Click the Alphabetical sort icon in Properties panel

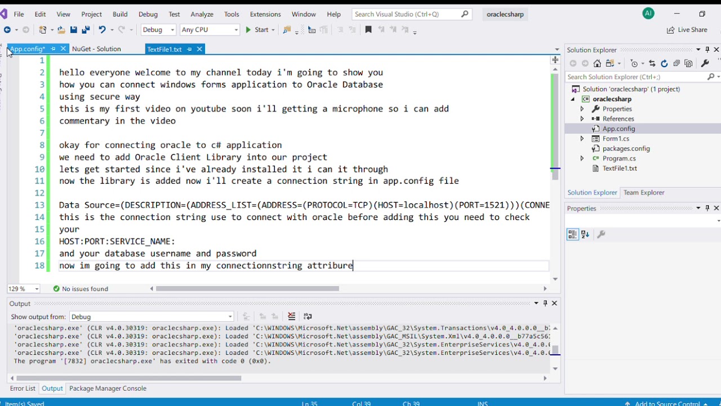click(585, 234)
